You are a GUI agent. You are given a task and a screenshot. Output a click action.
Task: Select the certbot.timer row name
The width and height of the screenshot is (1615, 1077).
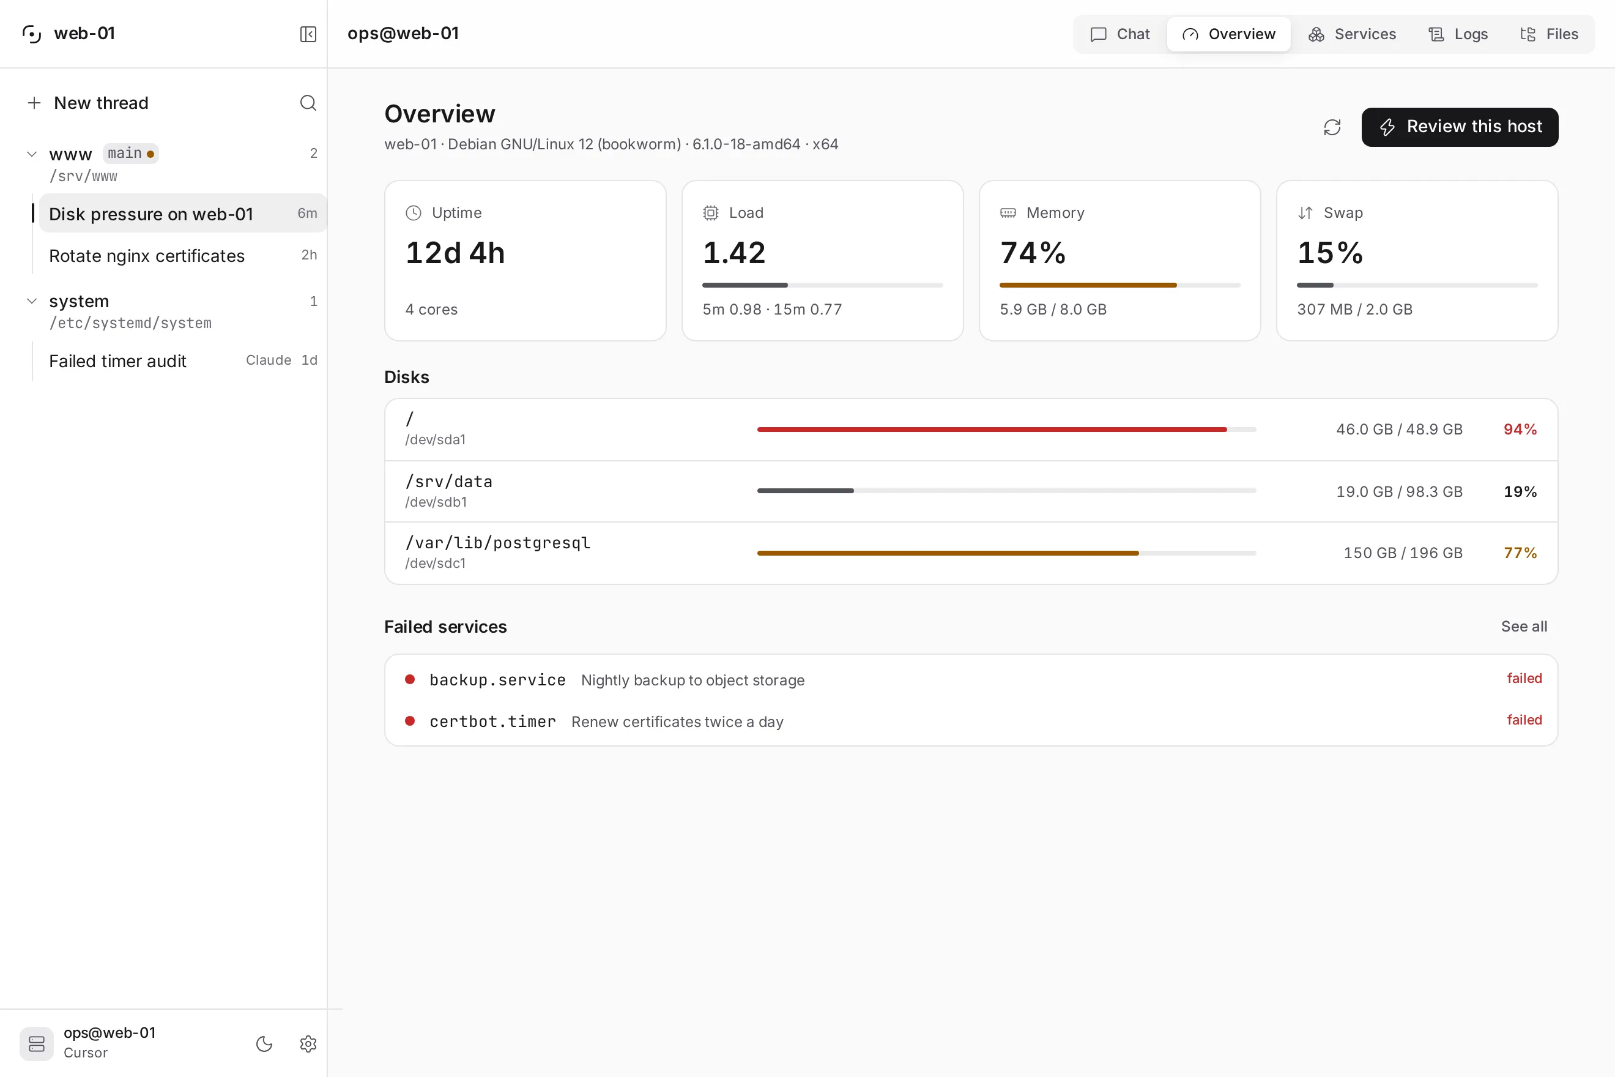point(492,722)
